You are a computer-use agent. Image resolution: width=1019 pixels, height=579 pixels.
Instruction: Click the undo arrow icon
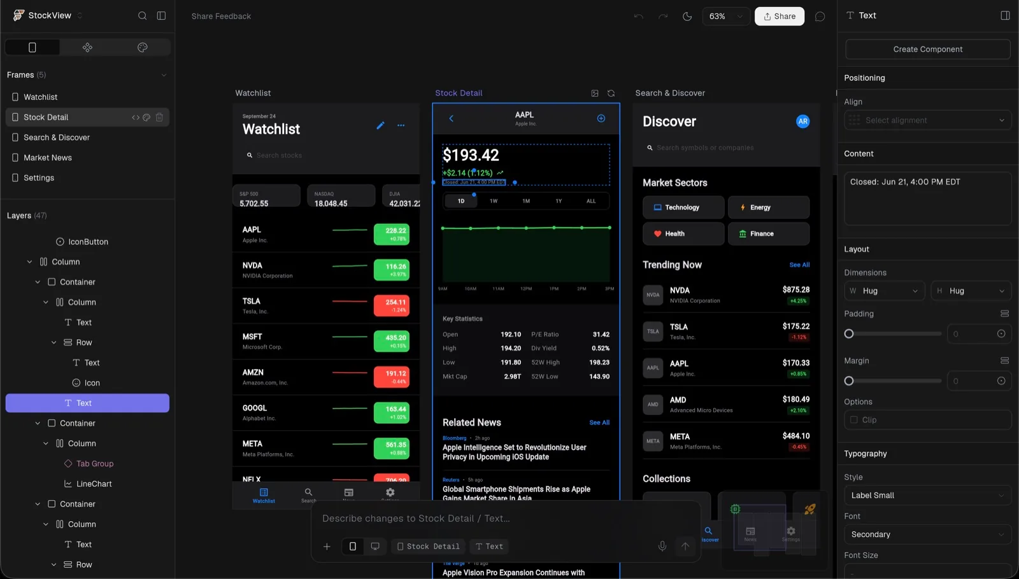(638, 17)
